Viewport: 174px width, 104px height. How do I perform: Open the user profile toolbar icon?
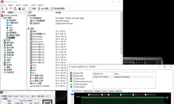(20, 9)
